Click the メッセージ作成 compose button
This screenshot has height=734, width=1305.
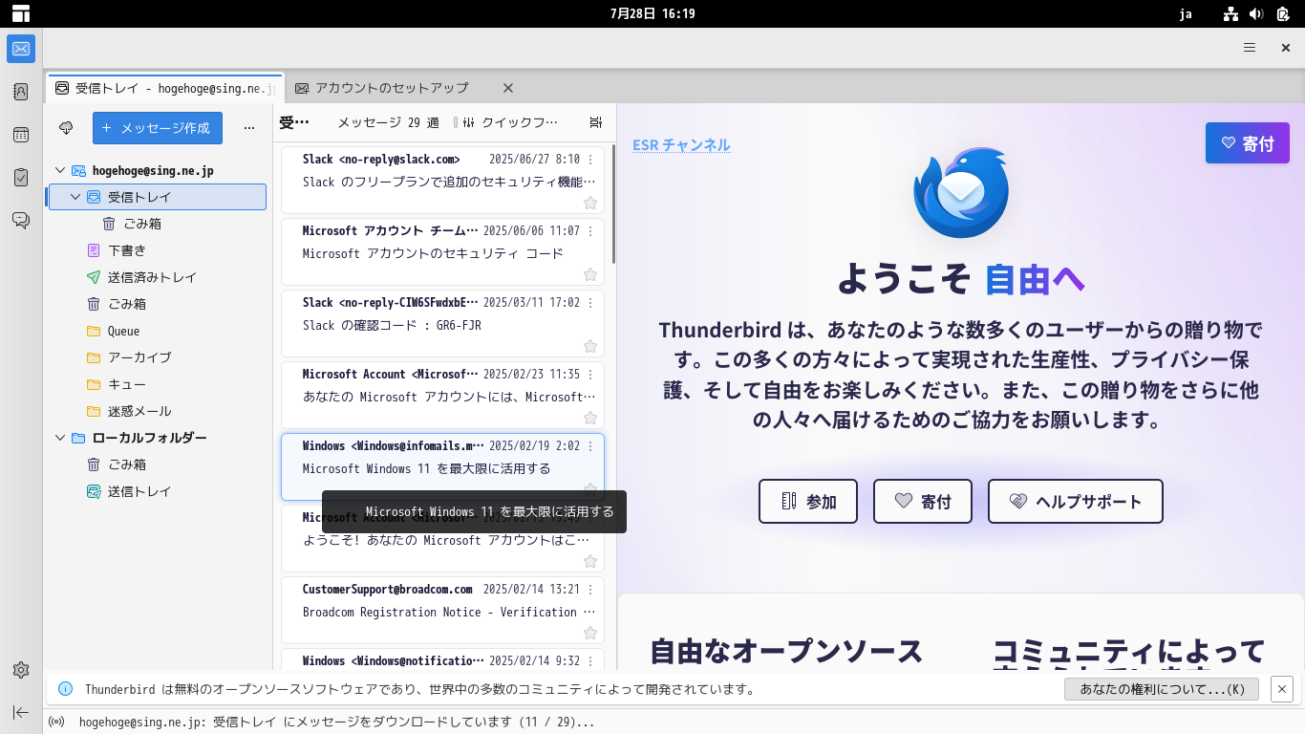158,127
